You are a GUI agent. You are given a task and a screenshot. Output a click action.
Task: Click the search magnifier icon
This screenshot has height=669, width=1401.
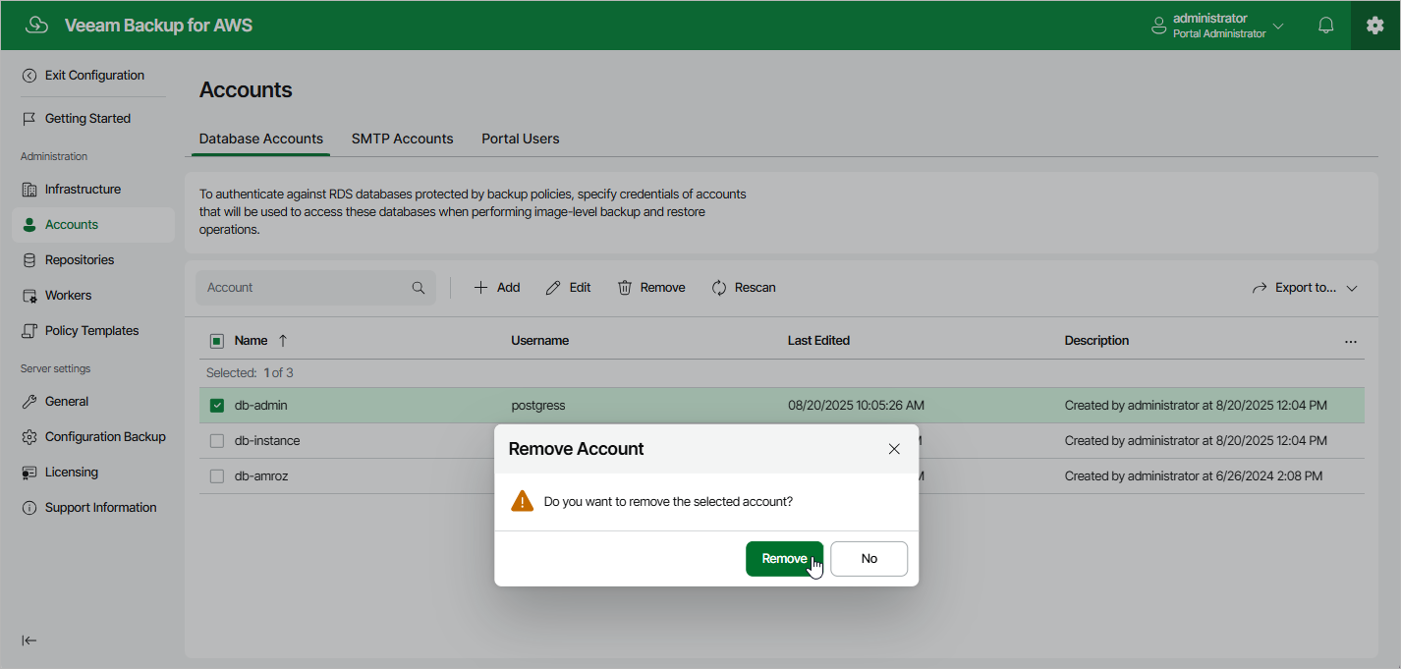pos(419,288)
